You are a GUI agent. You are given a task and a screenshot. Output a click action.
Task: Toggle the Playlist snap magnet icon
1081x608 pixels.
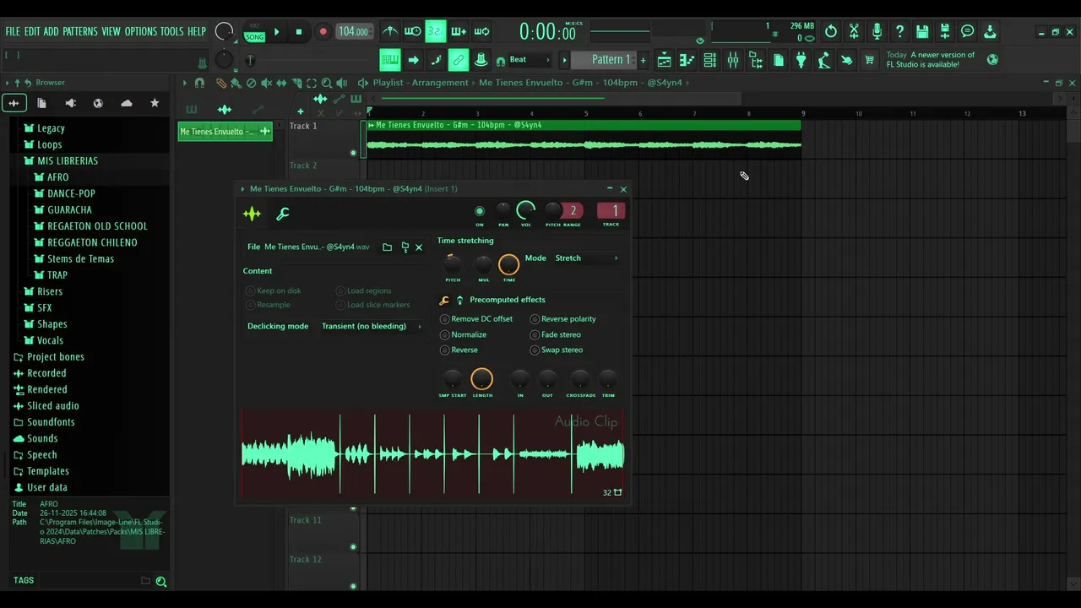click(199, 83)
